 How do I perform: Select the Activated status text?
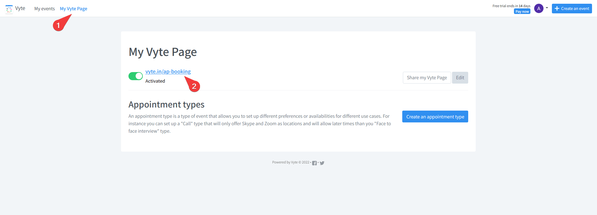pyautogui.click(x=155, y=81)
